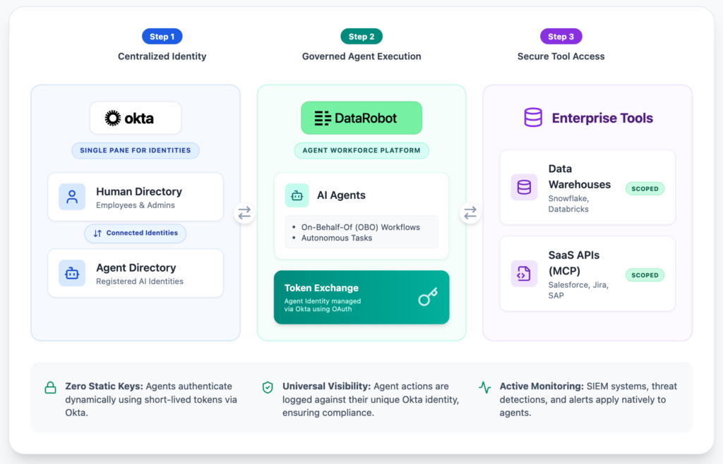
Task: Expand the arrows between DataRobot and Enterprise Tools
Action: (x=470, y=212)
